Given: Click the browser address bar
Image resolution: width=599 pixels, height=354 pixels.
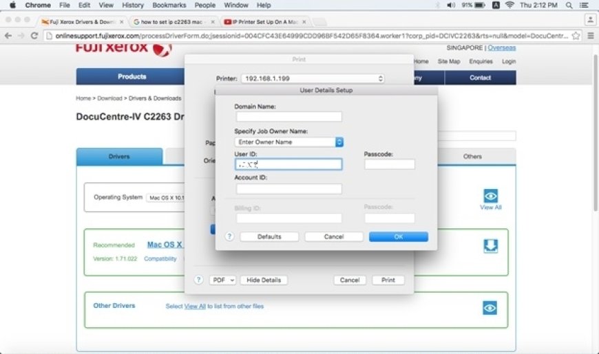Looking at the screenshot, I should tap(311, 36).
